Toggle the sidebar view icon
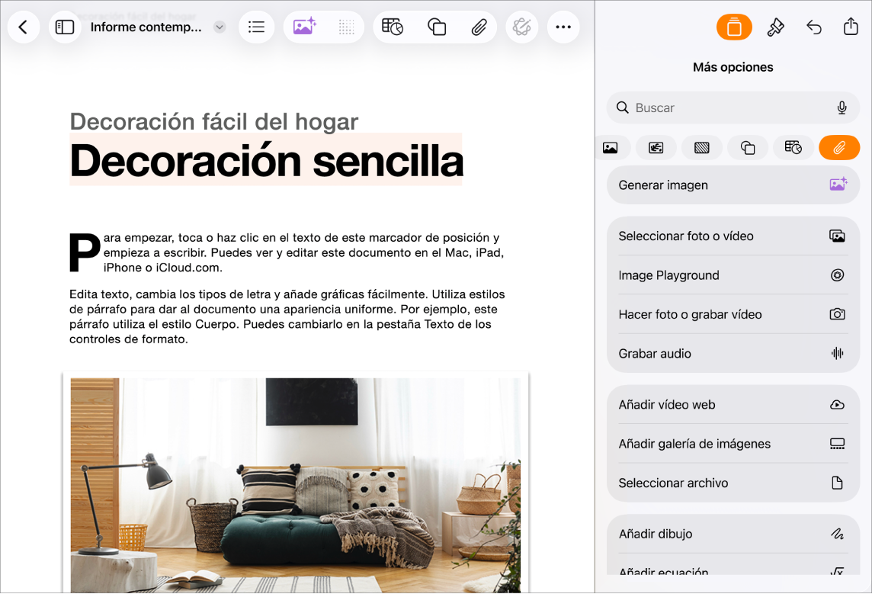Image resolution: width=872 pixels, height=594 pixels. pyautogui.click(x=65, y=27)
